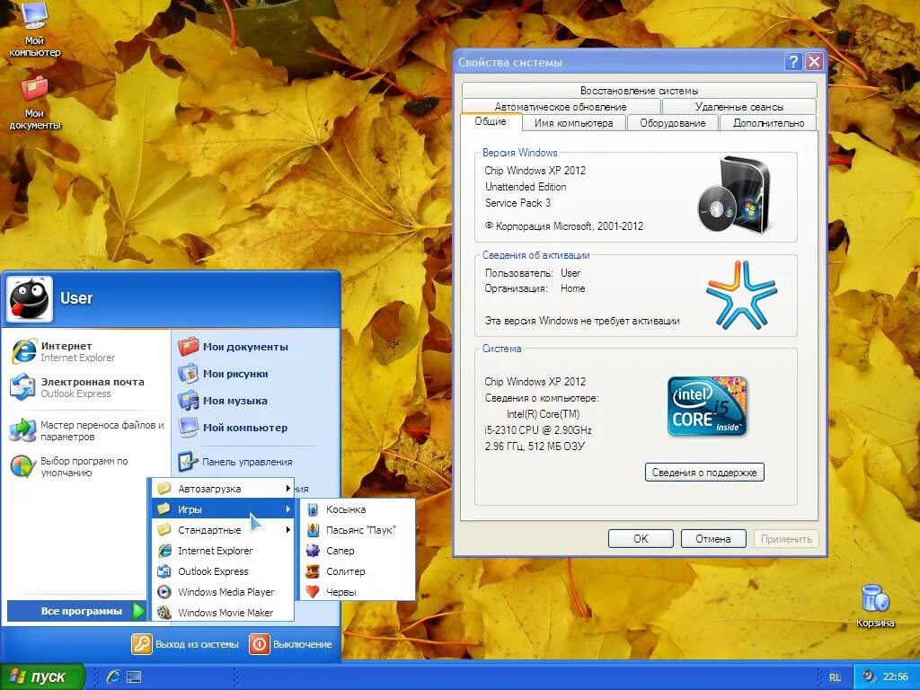Switch to Автоматическое обновление tab

tap(561, 107)
